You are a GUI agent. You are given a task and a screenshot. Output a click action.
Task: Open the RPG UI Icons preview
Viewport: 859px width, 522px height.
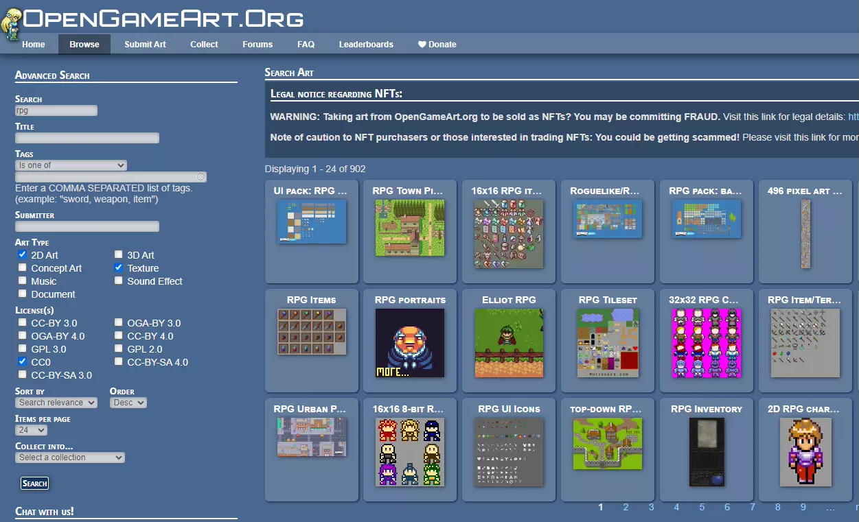pos(508,451)
